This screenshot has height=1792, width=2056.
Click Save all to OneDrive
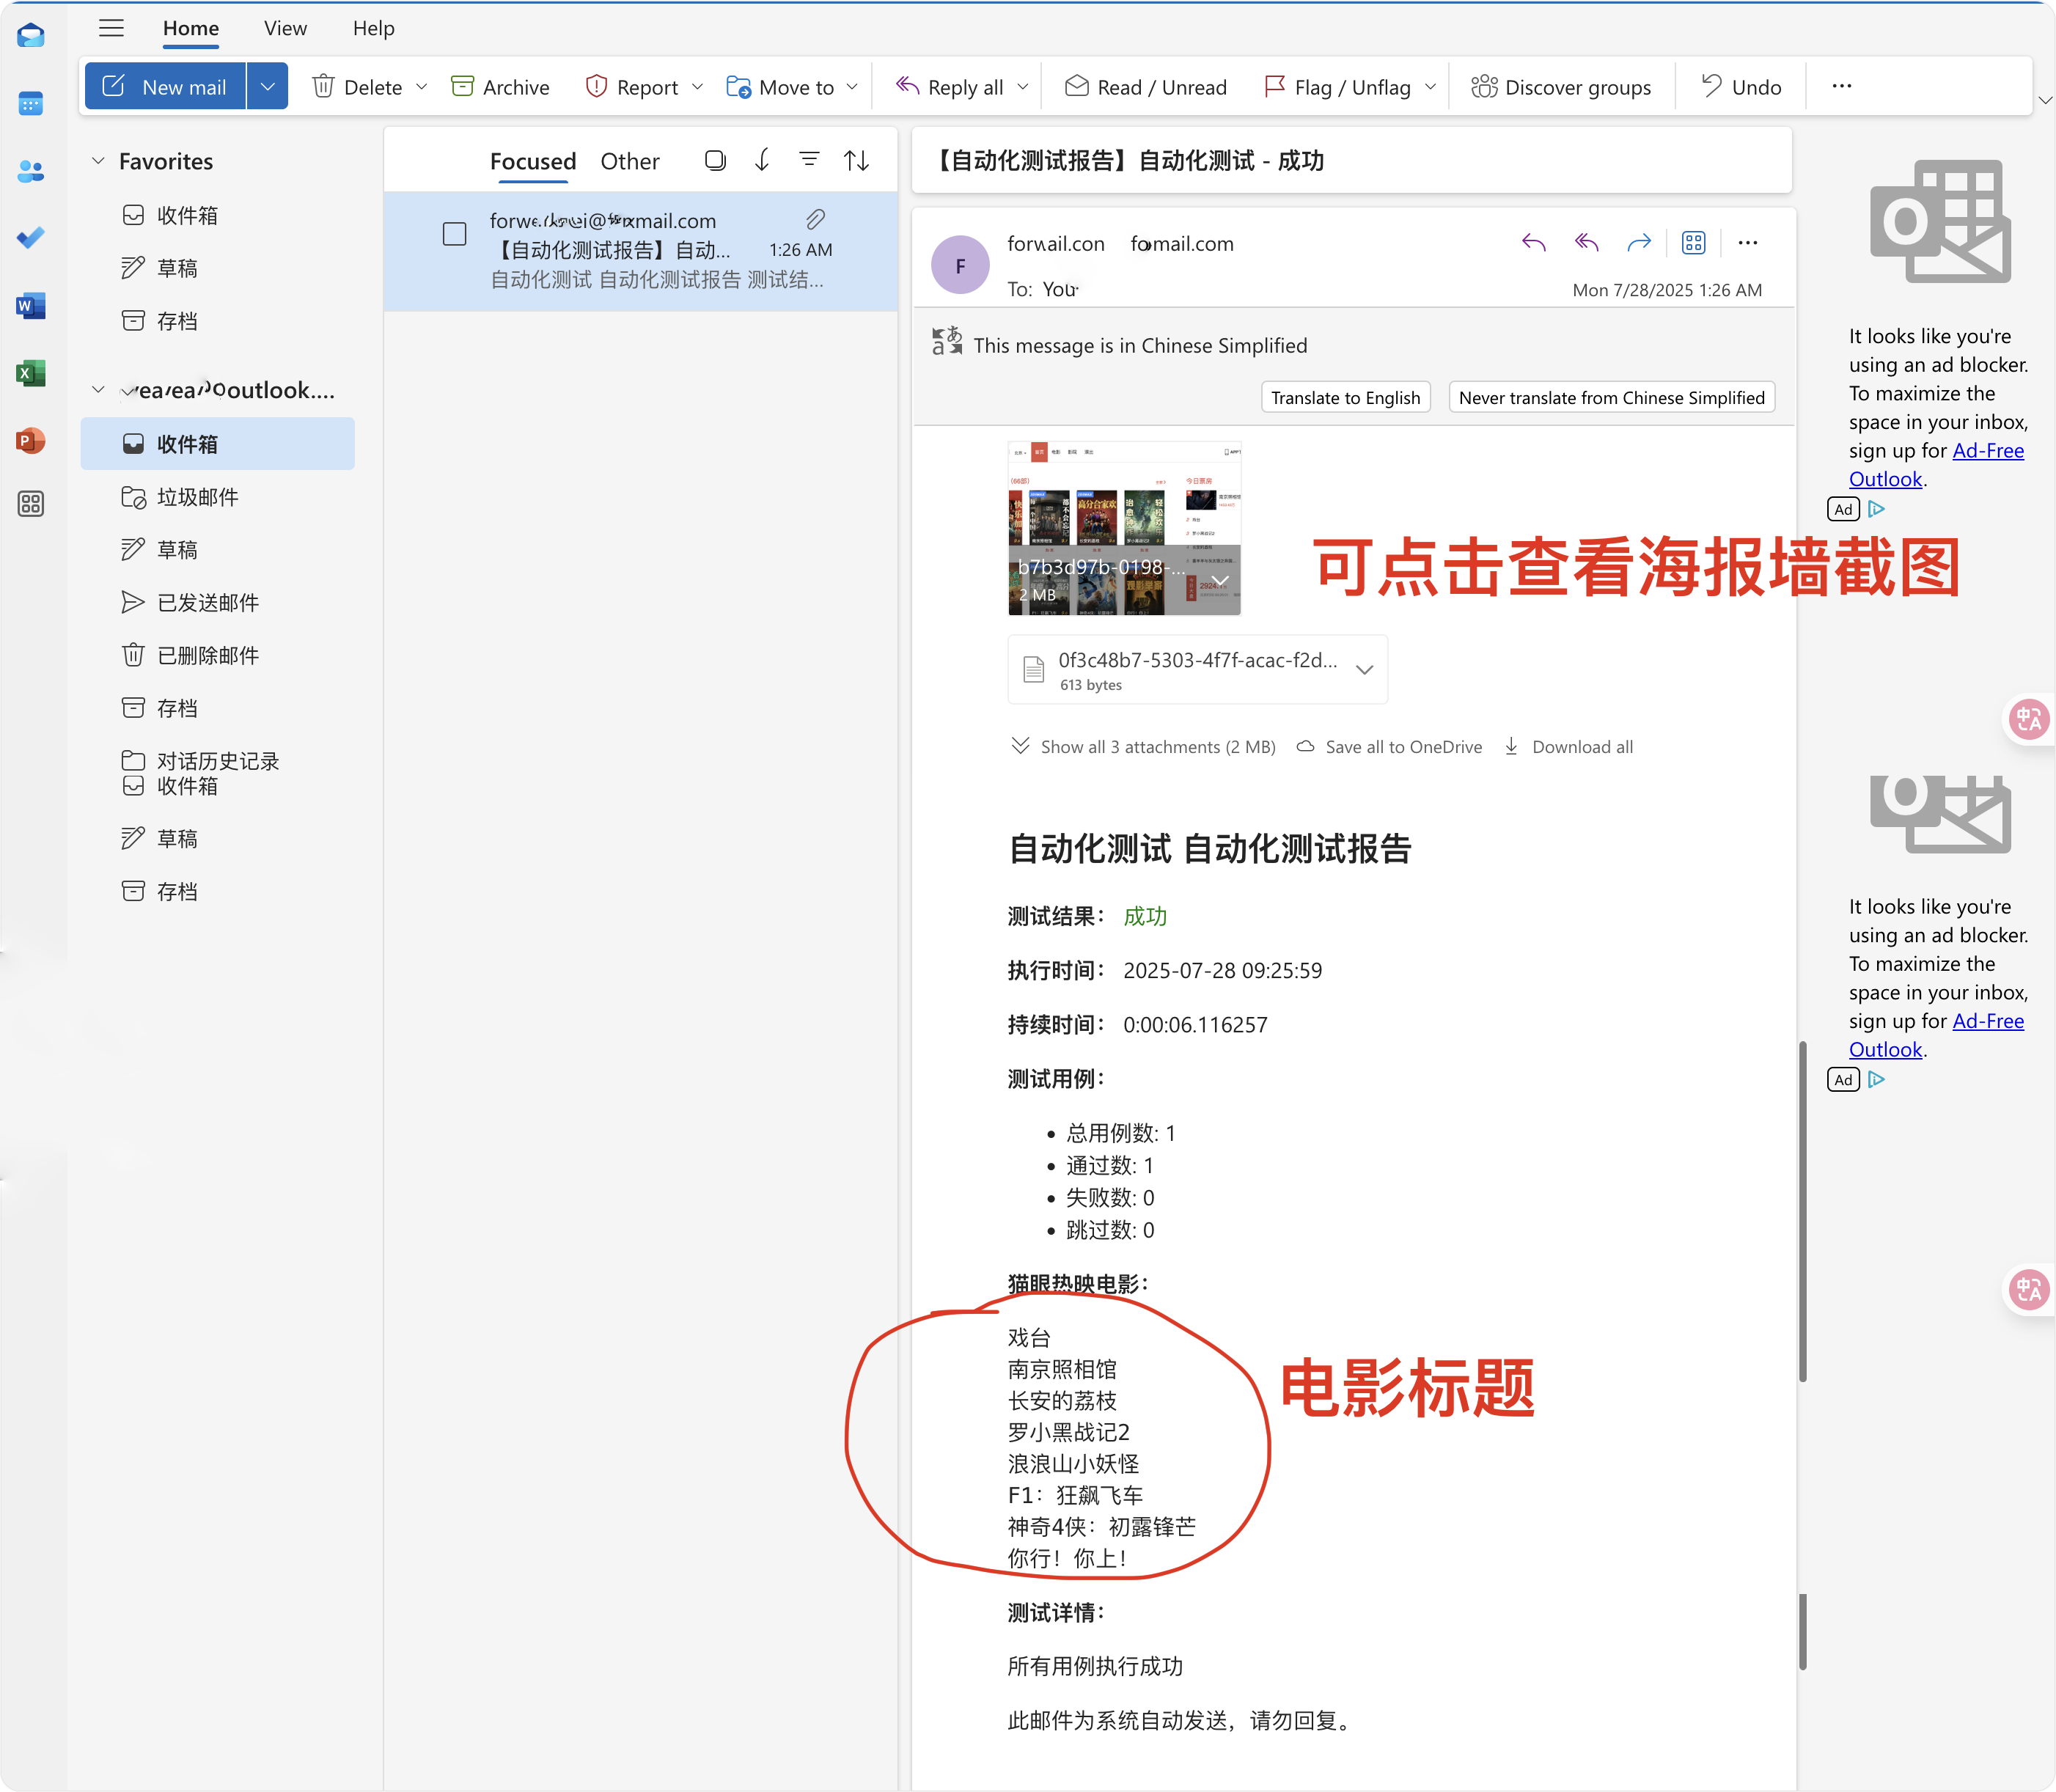(1390, 747)
